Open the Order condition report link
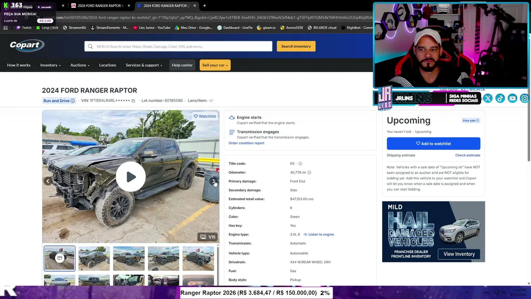The image size is (531, 299). [x=246, y=143]
